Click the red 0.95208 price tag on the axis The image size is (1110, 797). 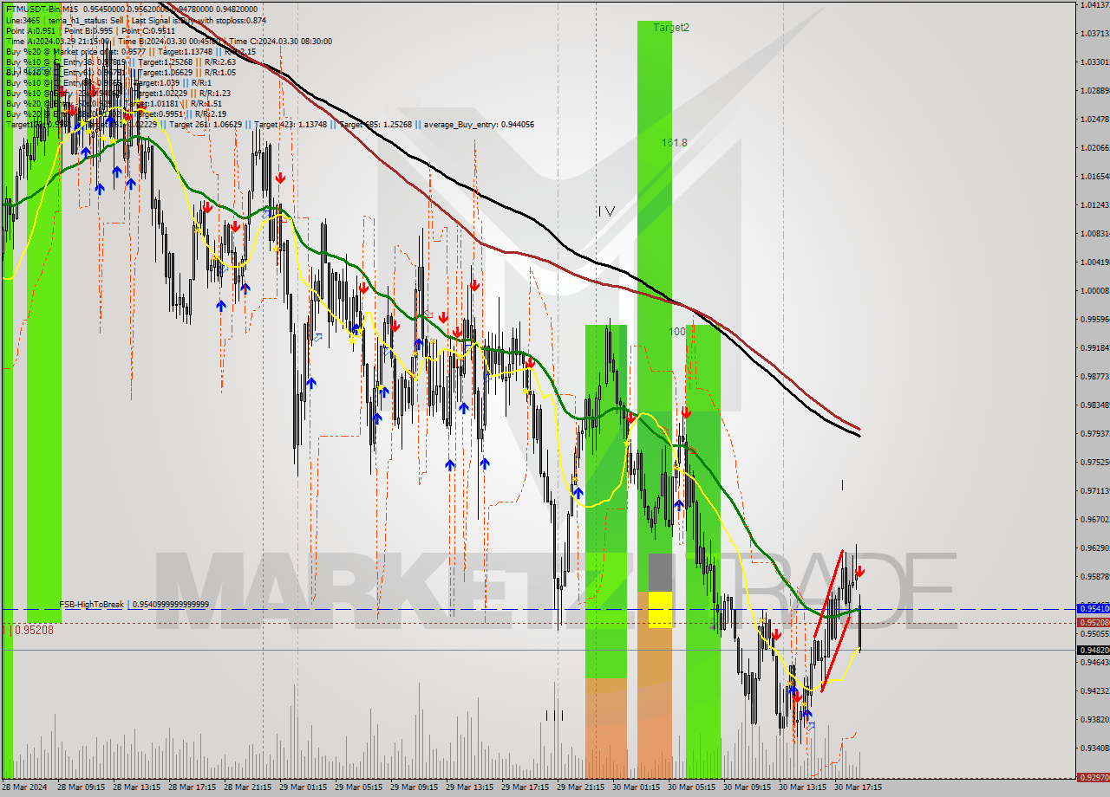[1093, 622]
